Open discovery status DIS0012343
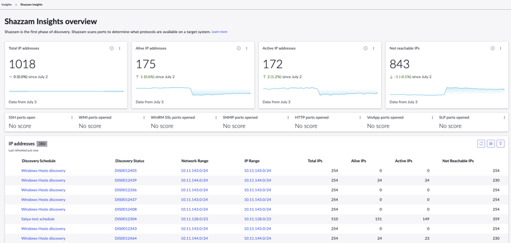 click(x=126, y=228)
